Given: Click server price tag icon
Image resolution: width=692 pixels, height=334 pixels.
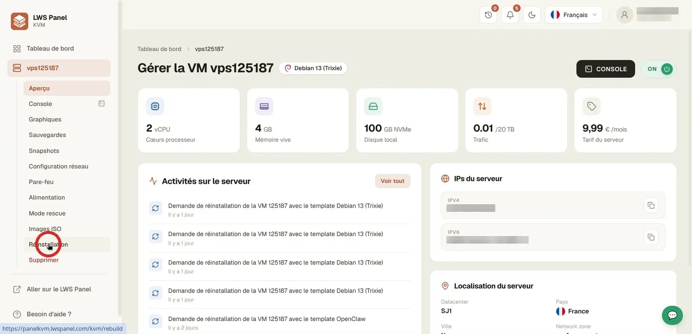Looking at the screenshot, I should 591,106.
